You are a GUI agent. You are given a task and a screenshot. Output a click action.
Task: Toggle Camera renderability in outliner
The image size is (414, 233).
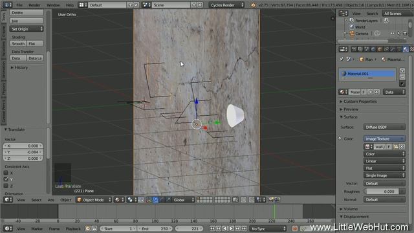pyautogui.click(x=405, y=34)
